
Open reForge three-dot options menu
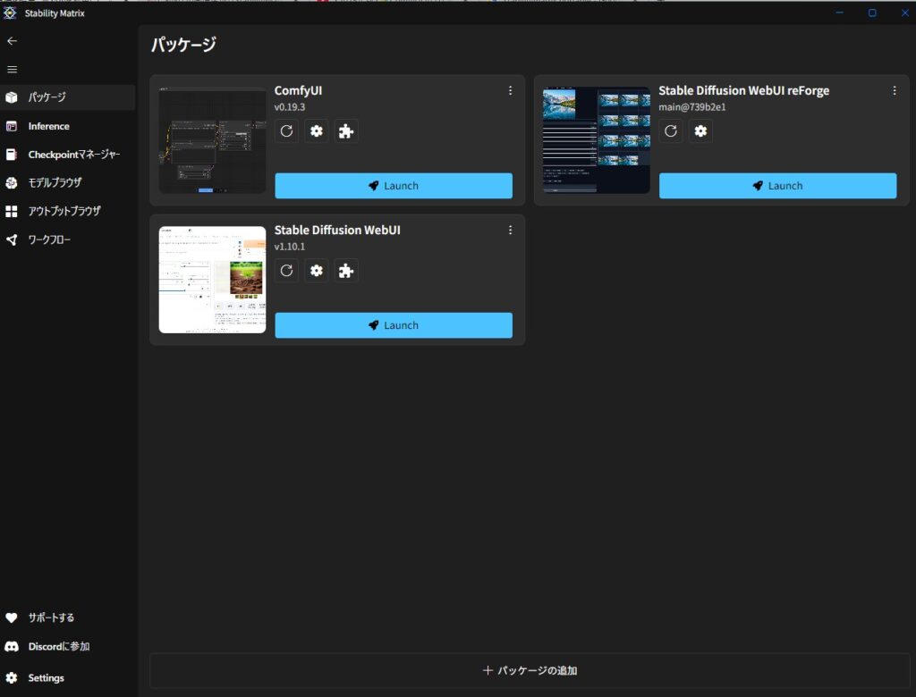(x=895, y=90)
